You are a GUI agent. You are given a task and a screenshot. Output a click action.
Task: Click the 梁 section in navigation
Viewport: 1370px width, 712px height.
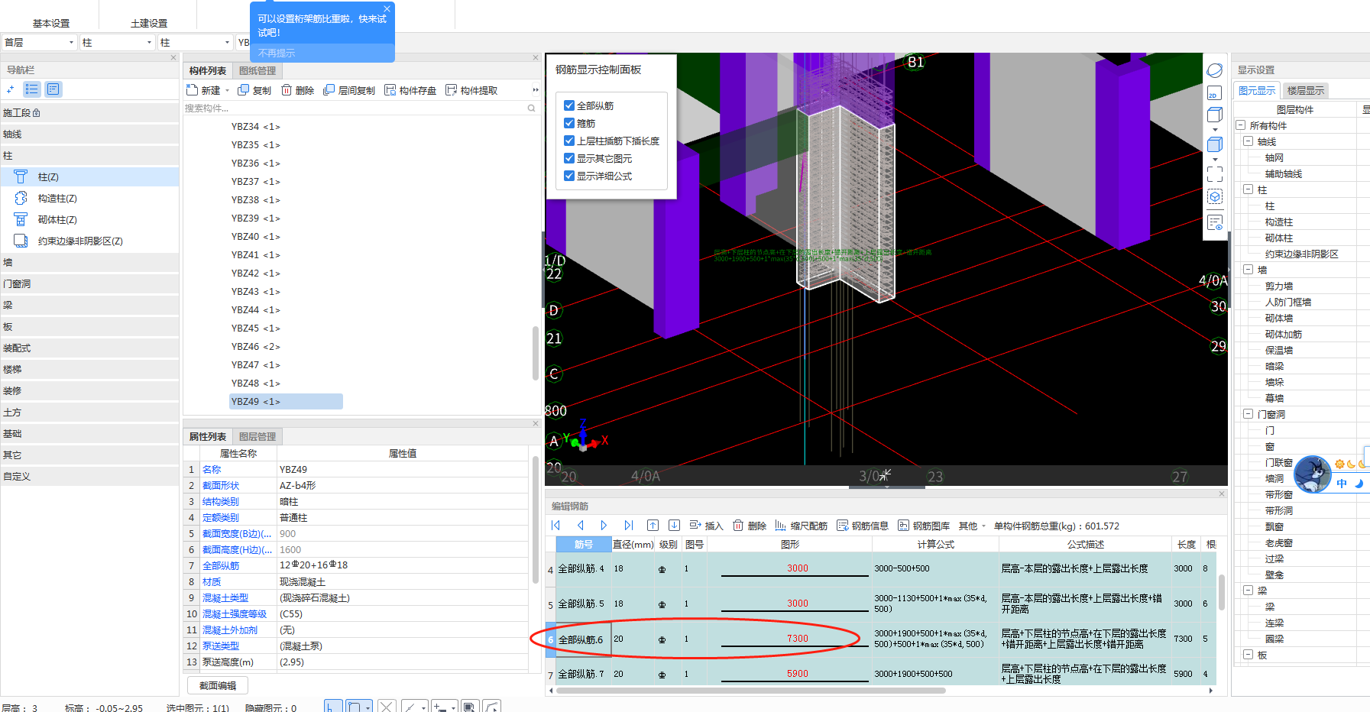pos(90,306)
